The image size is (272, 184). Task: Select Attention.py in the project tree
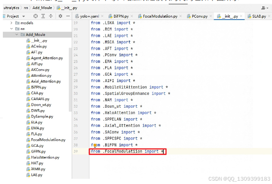coord(39,76)
